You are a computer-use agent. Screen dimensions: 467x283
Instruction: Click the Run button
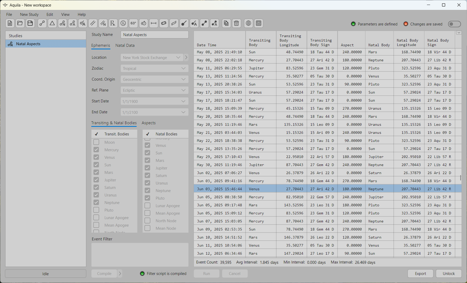pyautogui.click(x=207, y=273)
